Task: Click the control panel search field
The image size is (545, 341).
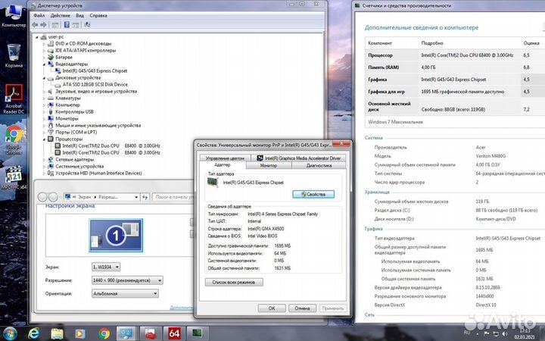Action: point(173,197)
